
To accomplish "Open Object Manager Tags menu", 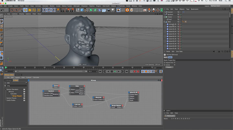I will click(188, 9).
